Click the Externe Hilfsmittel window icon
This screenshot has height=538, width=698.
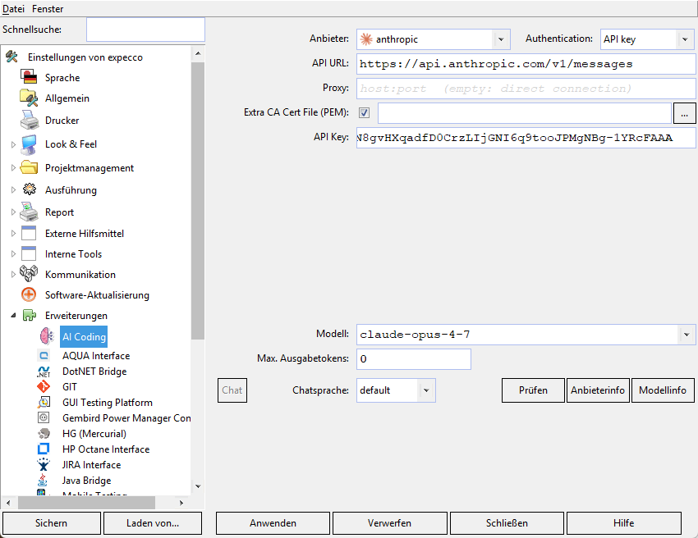pos(29,233)
